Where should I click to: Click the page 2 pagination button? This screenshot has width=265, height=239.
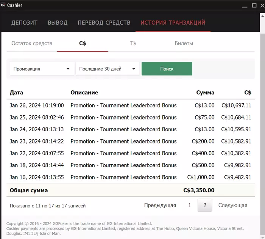pos(205,205)
